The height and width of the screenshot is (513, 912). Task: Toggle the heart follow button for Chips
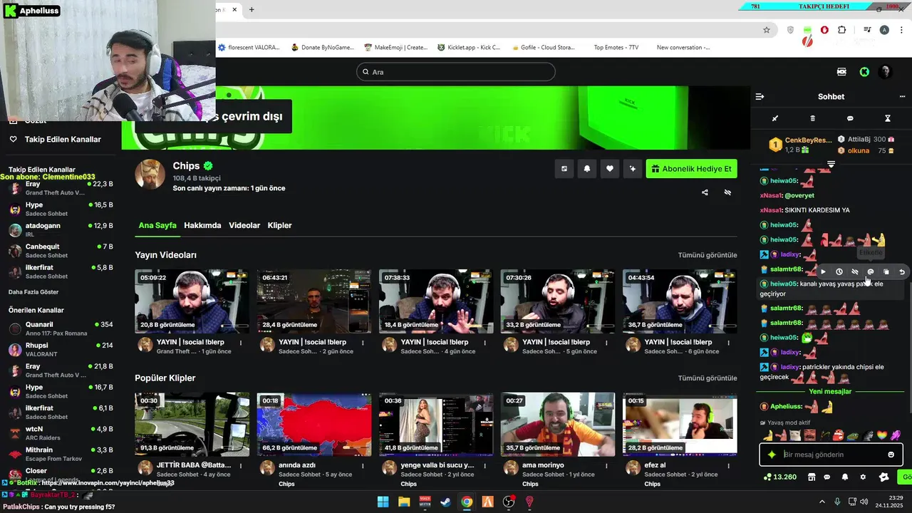(x=610, y=169)
